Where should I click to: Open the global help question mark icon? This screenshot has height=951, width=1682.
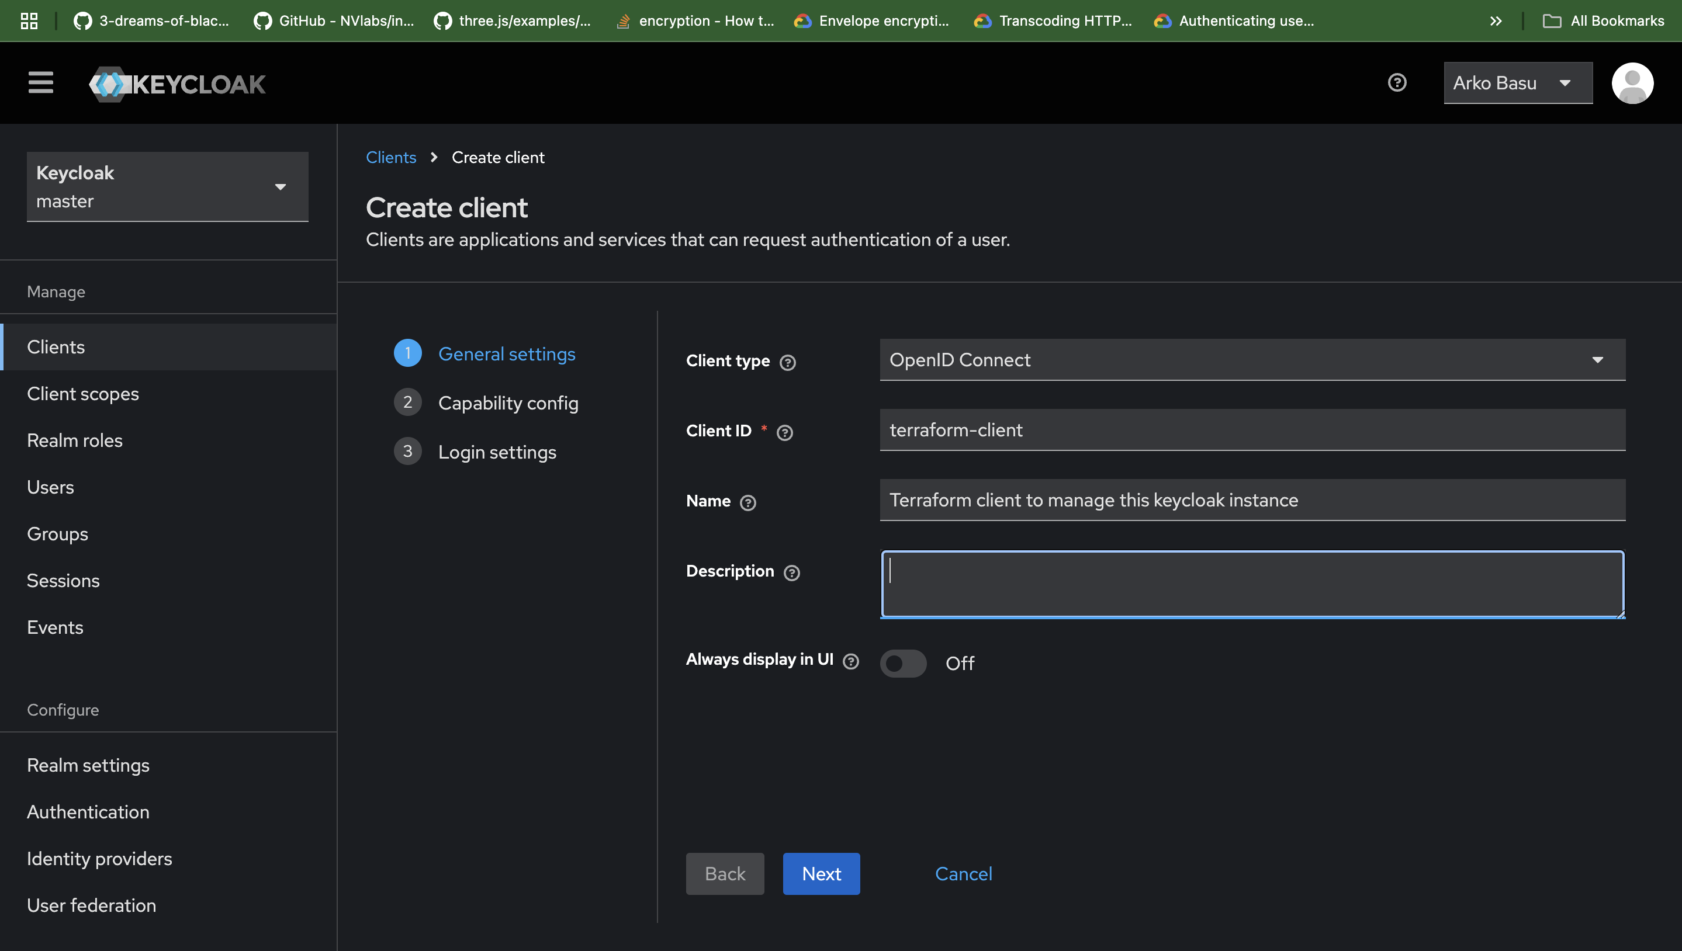1396,83
